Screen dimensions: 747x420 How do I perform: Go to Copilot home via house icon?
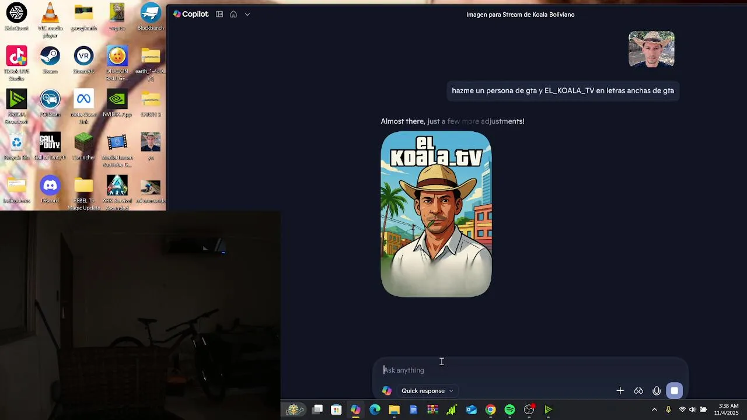pos(233,14)
